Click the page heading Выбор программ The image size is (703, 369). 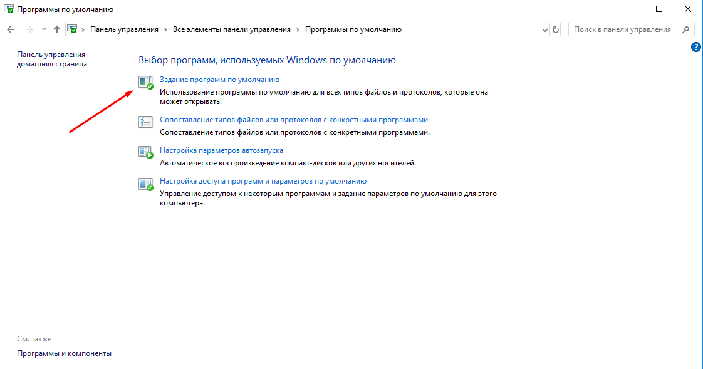click(267, 60)
